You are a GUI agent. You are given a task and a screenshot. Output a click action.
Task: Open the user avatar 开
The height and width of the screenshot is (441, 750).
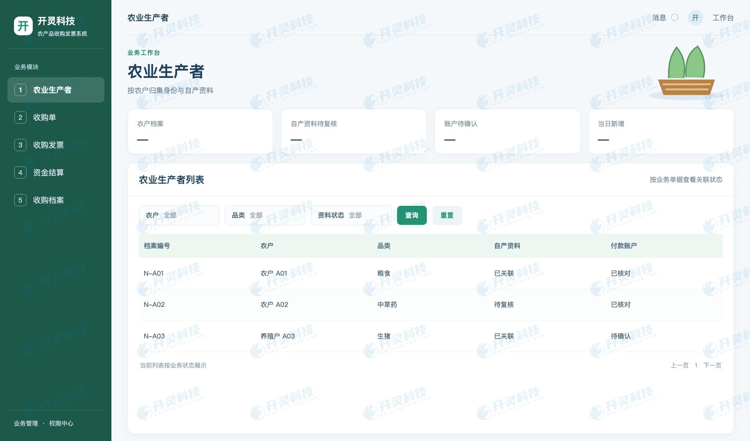[695, 18]
